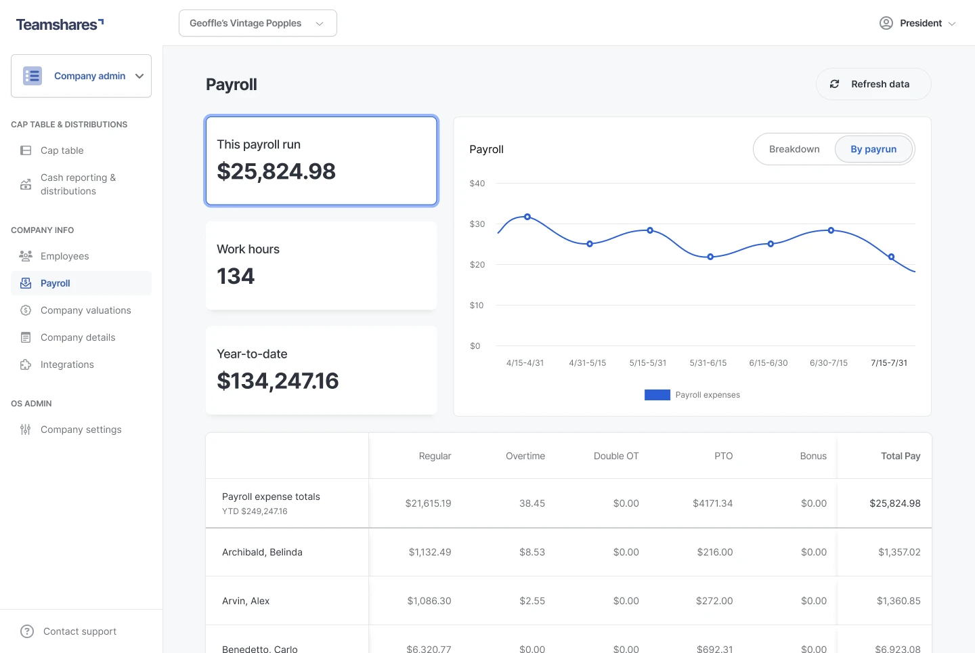Select the Employees sidebar icon

pos(25,256)
